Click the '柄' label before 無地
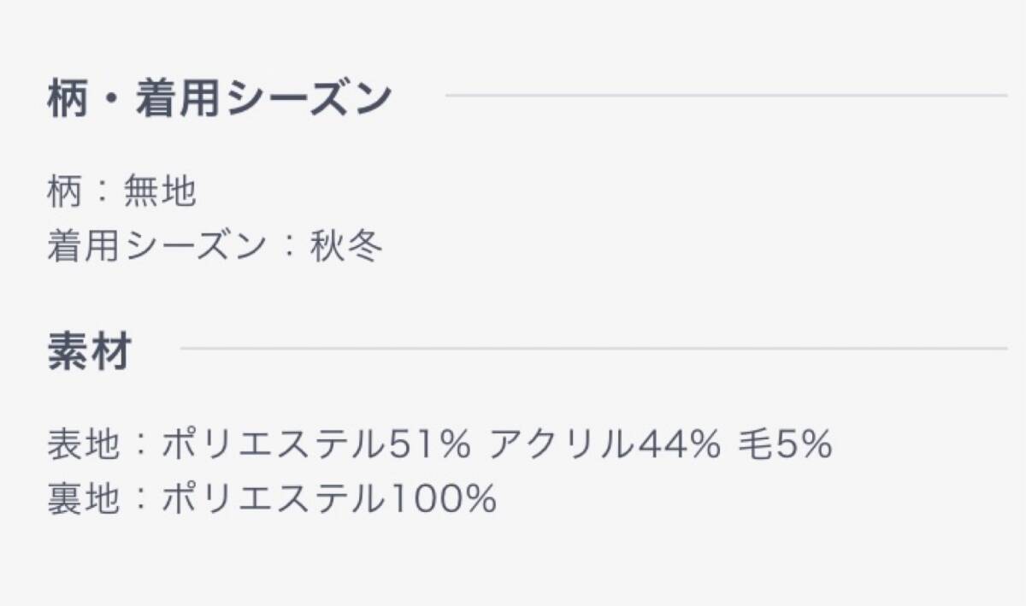 64,193
